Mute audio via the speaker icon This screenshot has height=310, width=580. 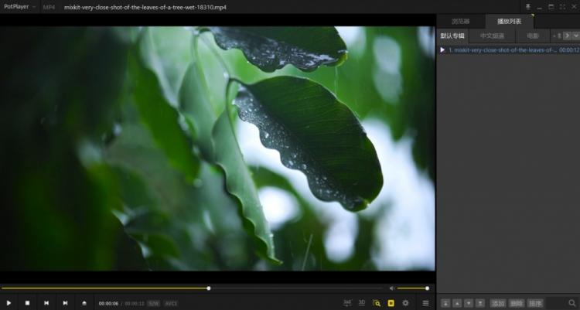pyautogui.click(x=391, y=288)
